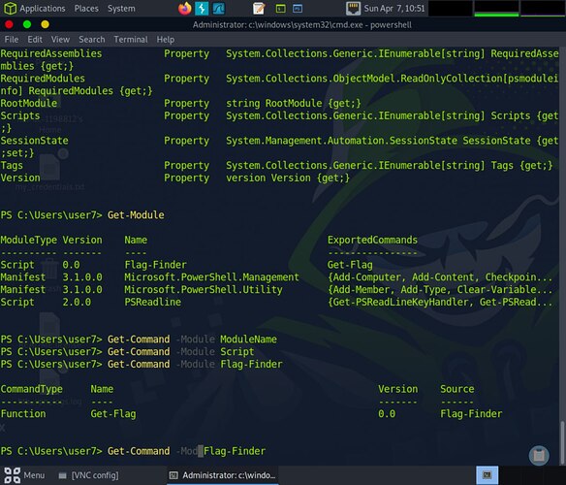This screenshot has height=485, width=566.
Task: Expand the Places menu
Action: pyautogui.click(x=86, y=9)
